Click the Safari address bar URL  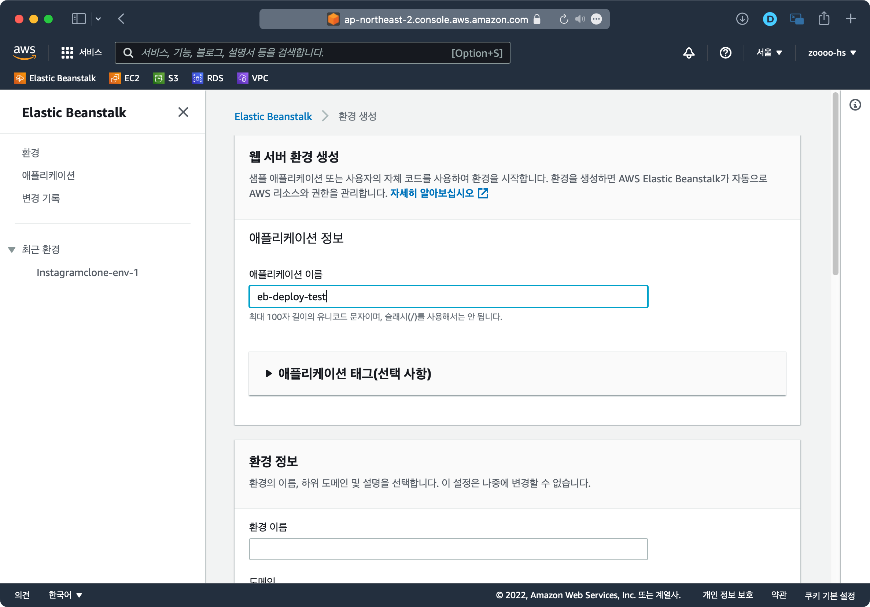pyautogui.click(x=436, y=19)
